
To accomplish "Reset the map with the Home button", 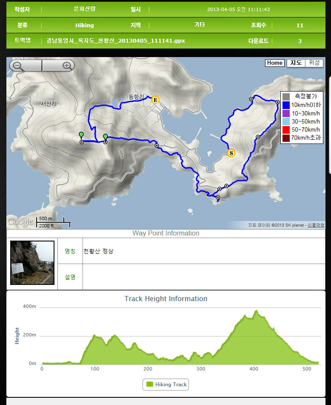I will click(274, 63).
